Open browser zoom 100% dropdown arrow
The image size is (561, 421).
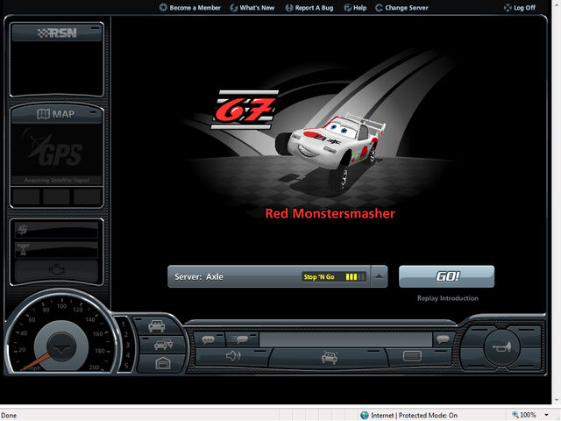click(x=546, y=415)
